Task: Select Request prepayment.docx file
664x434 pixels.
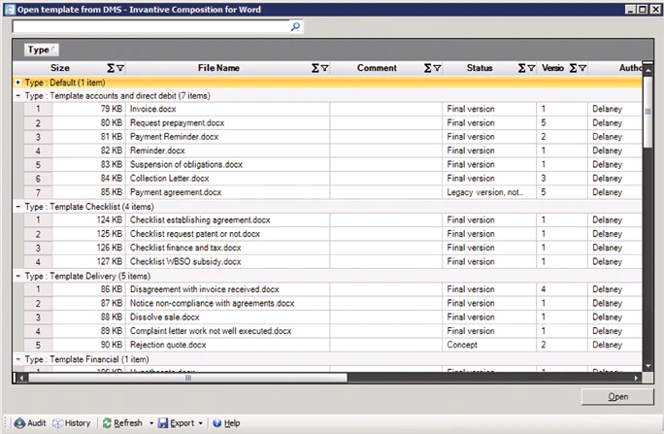Action: click(x=177, y=122)
